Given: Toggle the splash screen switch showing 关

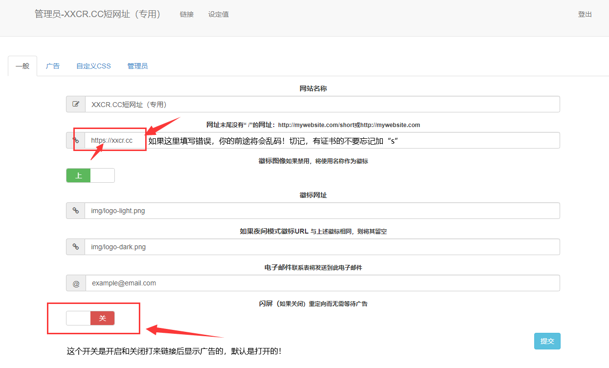Looking at the screenshot, I should click(90, 318).
